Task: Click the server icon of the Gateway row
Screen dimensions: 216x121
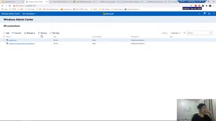Action: [7, 43]
